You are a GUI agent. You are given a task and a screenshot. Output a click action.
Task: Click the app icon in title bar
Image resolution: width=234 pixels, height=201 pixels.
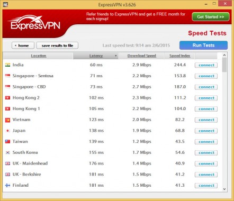pyautogui.click(x=5, y=4)
